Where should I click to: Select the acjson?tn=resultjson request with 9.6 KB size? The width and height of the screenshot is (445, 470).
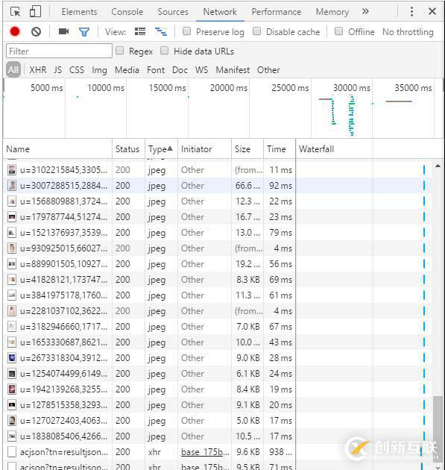[x=218, y=452]
